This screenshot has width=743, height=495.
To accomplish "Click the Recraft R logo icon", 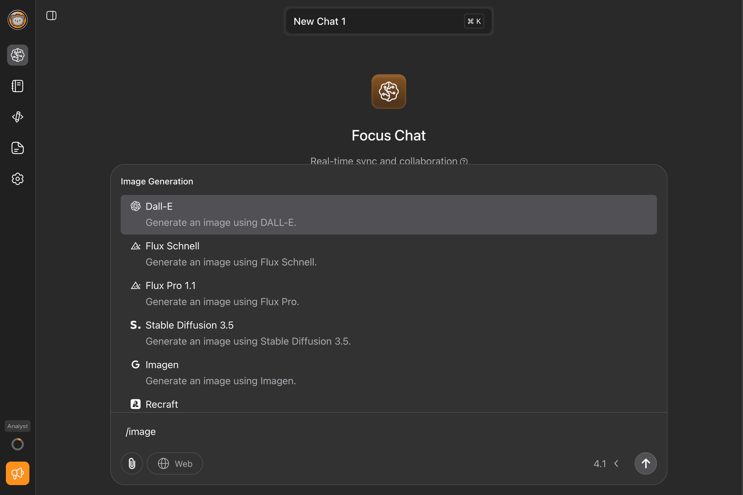I will [x=136, y=404].
